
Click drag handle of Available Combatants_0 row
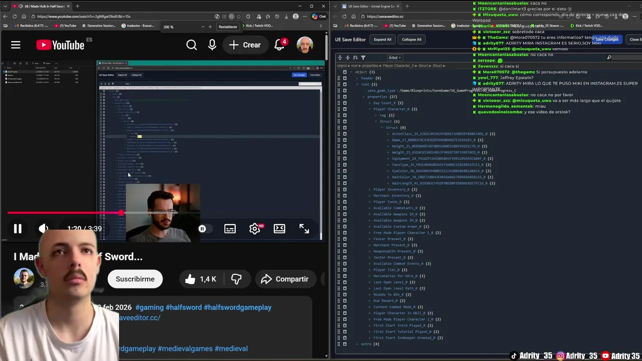point(339,208)
